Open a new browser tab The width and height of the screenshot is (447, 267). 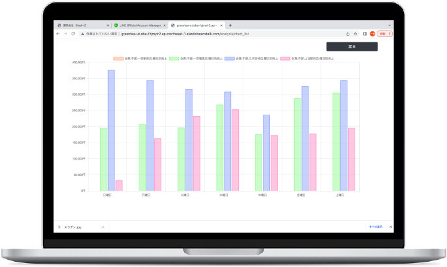tap(230, 25)
